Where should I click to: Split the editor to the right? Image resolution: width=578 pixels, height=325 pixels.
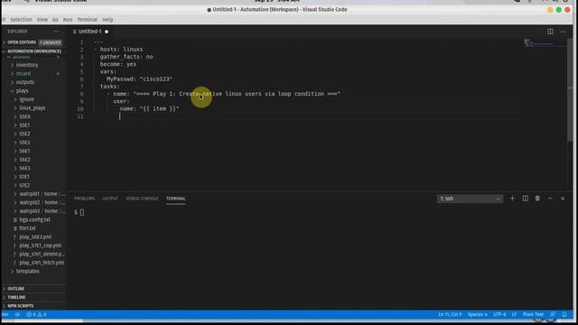point(550,32)
